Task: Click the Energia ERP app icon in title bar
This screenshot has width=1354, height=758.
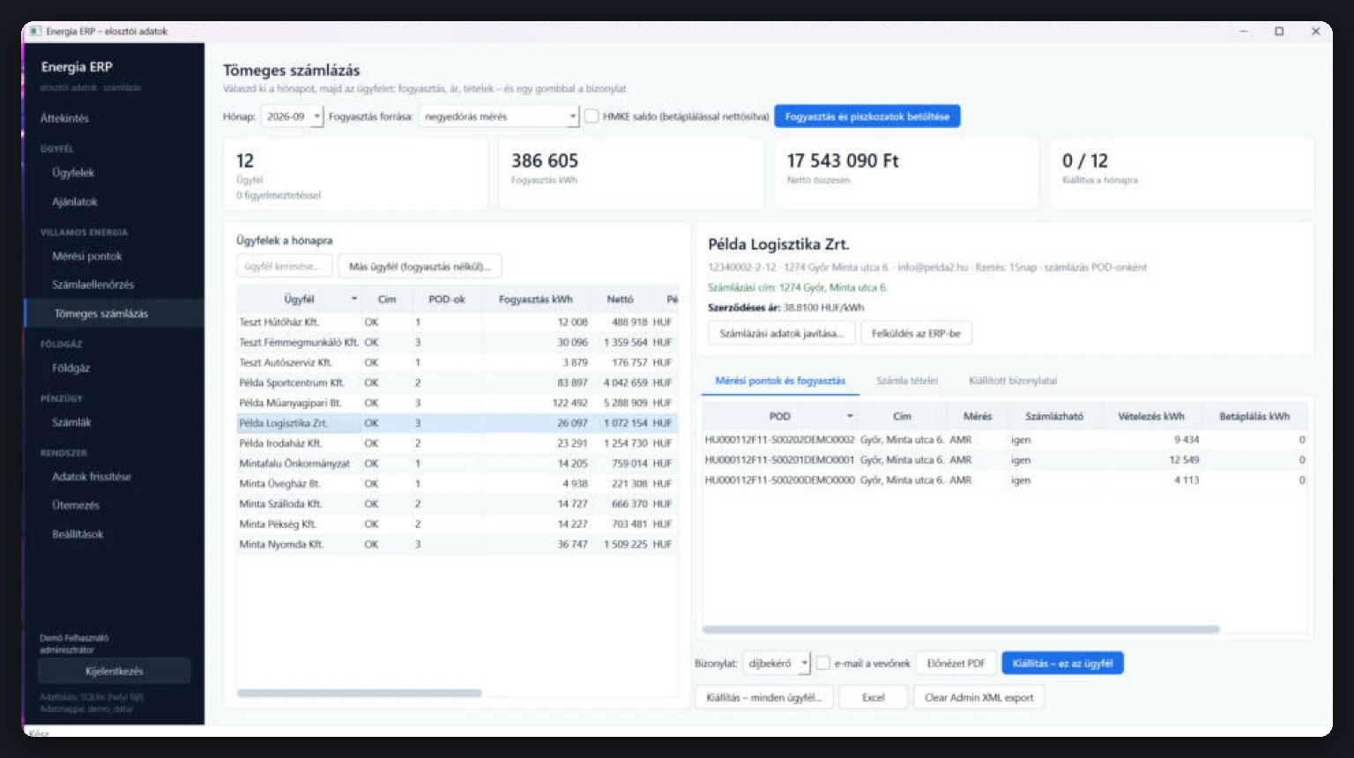Action: click(35, 31)
